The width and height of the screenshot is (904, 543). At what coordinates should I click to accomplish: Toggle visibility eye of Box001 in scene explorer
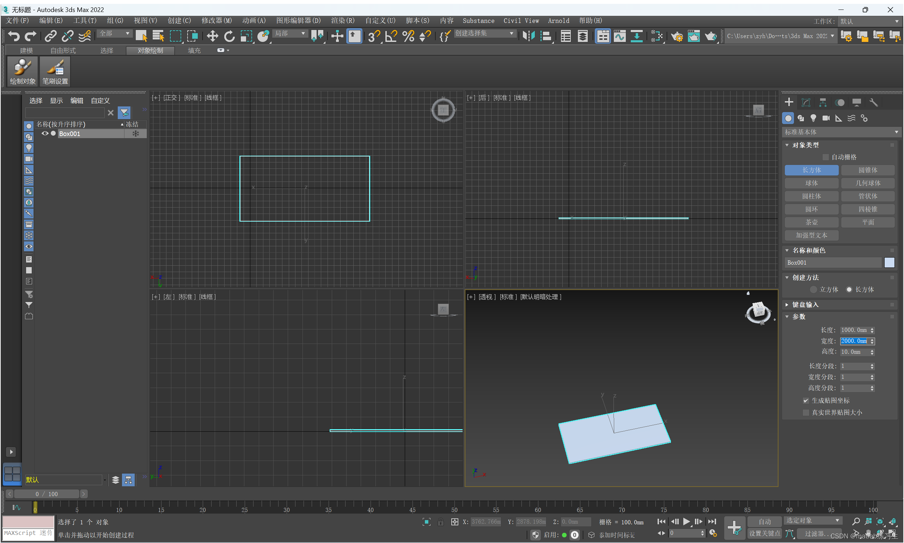45,133
